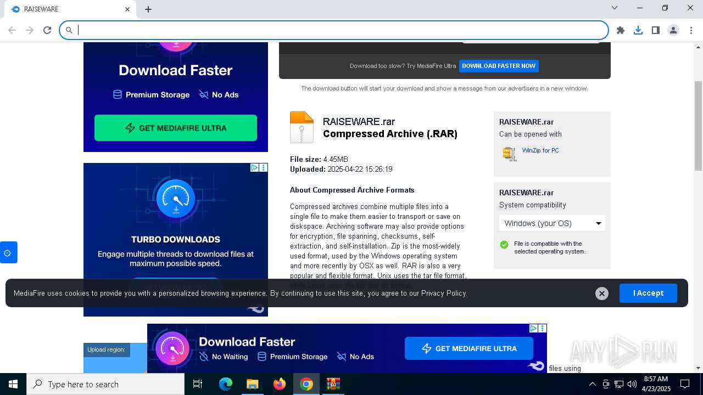Toggle the Chrome side panel icon

pyautogui.click(x=656, y=30)
